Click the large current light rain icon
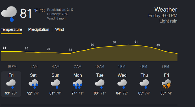 9,14
